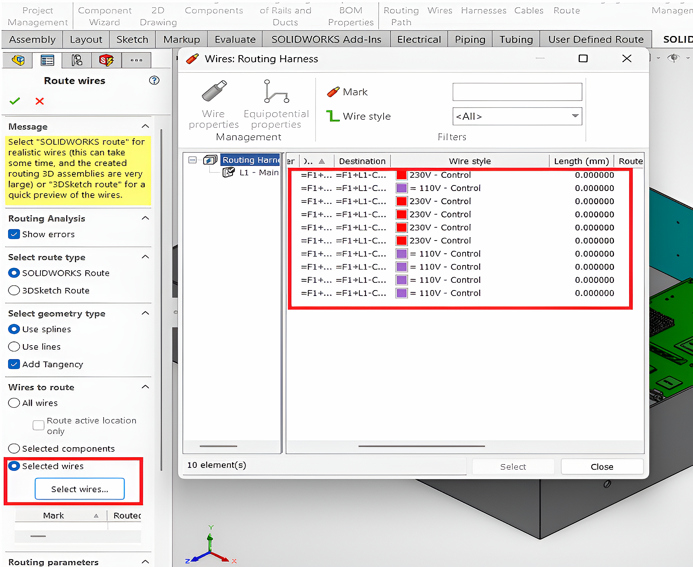Open the Electrical tab
The height and width of the screenshot is (567, 693).
pyautogui.click(x=419, y=39)
